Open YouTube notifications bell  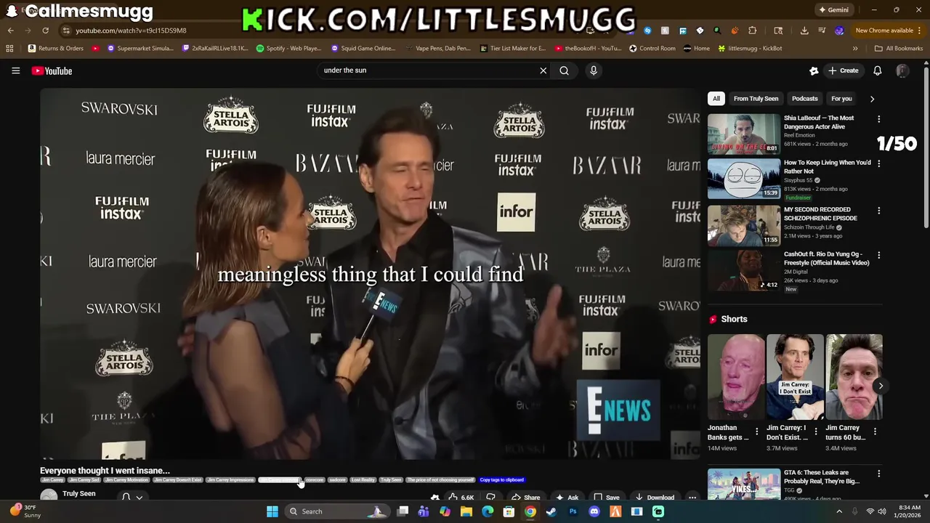pos(877,70)
